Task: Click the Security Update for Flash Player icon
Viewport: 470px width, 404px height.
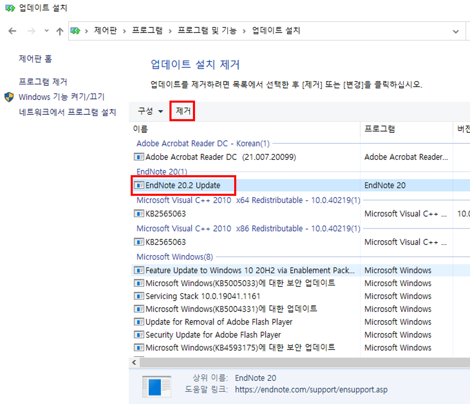Action: [x=139, y=335]
